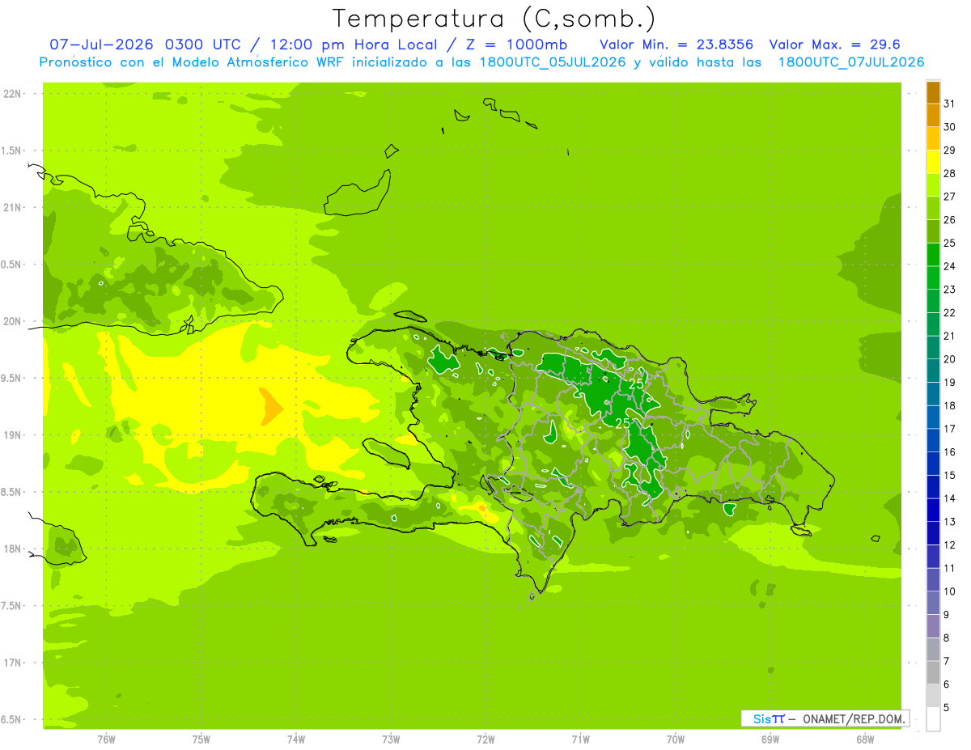This screenshot has height=750, width=971.
Task: Click the legend swatch between 25 and 26
Action: (x=933, y=231)
